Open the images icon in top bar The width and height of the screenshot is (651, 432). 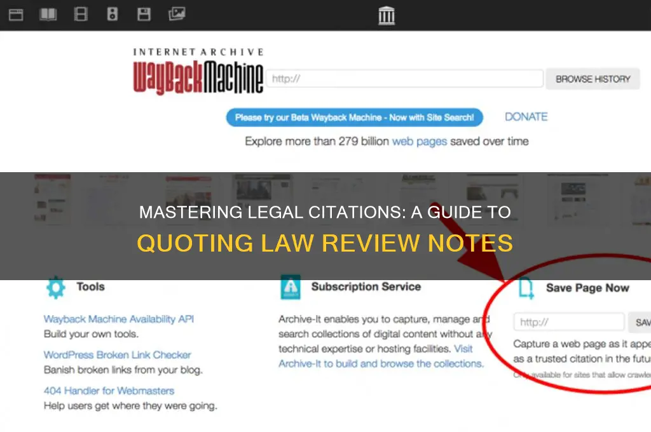tap(177, 14)
